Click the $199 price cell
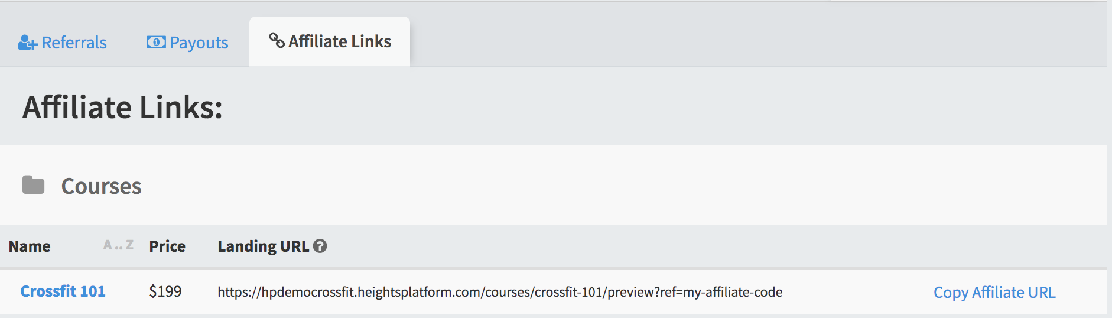The width and height of the screenshot is (1112, 318). click(x=165, y=291)
